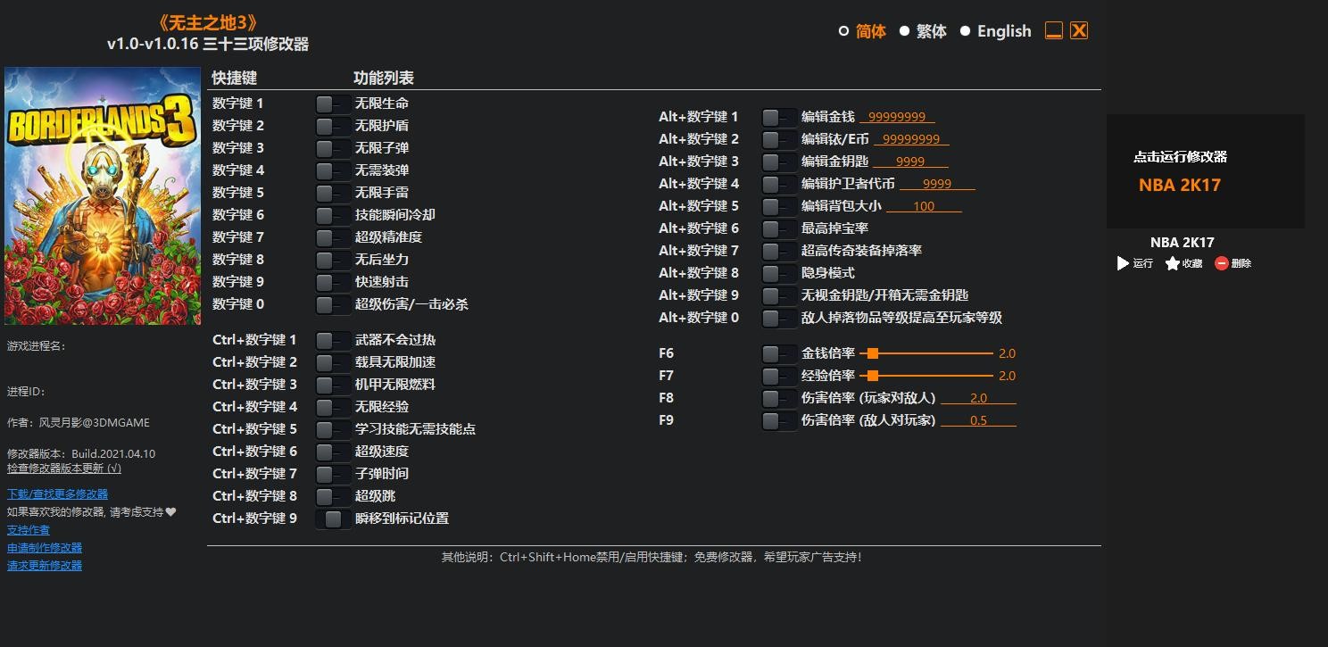Toggle 隐身模式 switch
Image resolution: width=1328 pixels, height=647 pixels.
pyautogui.click(x=778, y=273)
